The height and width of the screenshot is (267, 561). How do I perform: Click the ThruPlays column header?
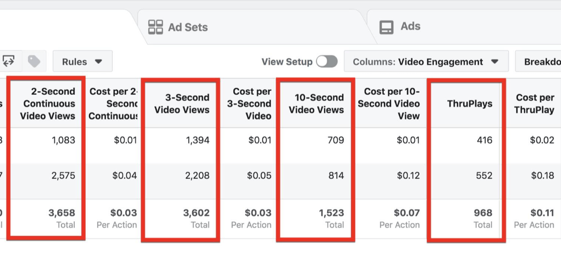click(469, 104)
